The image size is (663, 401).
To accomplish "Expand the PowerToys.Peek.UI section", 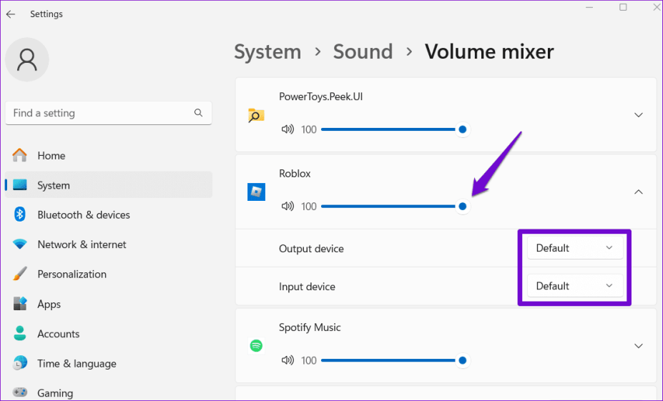I will [x=639, y=115].
